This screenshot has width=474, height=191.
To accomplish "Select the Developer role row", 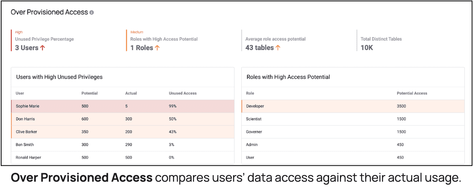I will 353,106.
